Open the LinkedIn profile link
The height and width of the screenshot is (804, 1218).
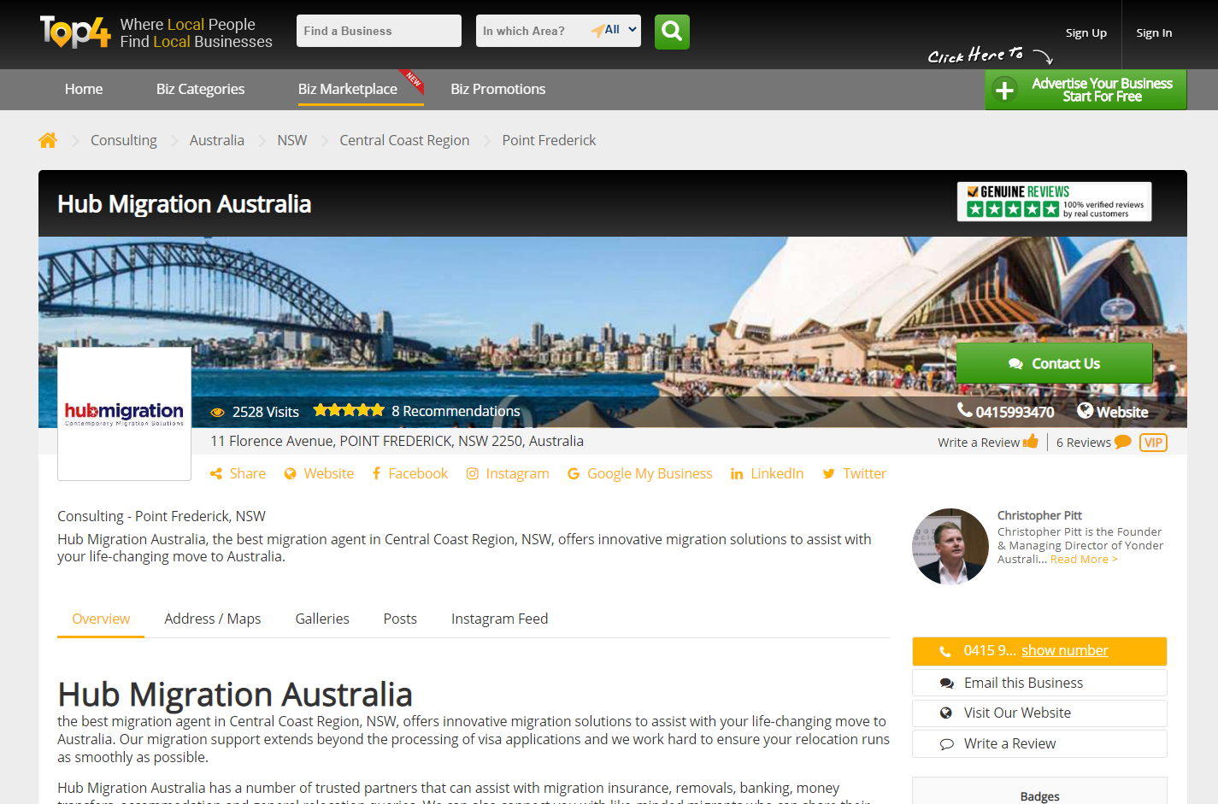click(767, 473)
